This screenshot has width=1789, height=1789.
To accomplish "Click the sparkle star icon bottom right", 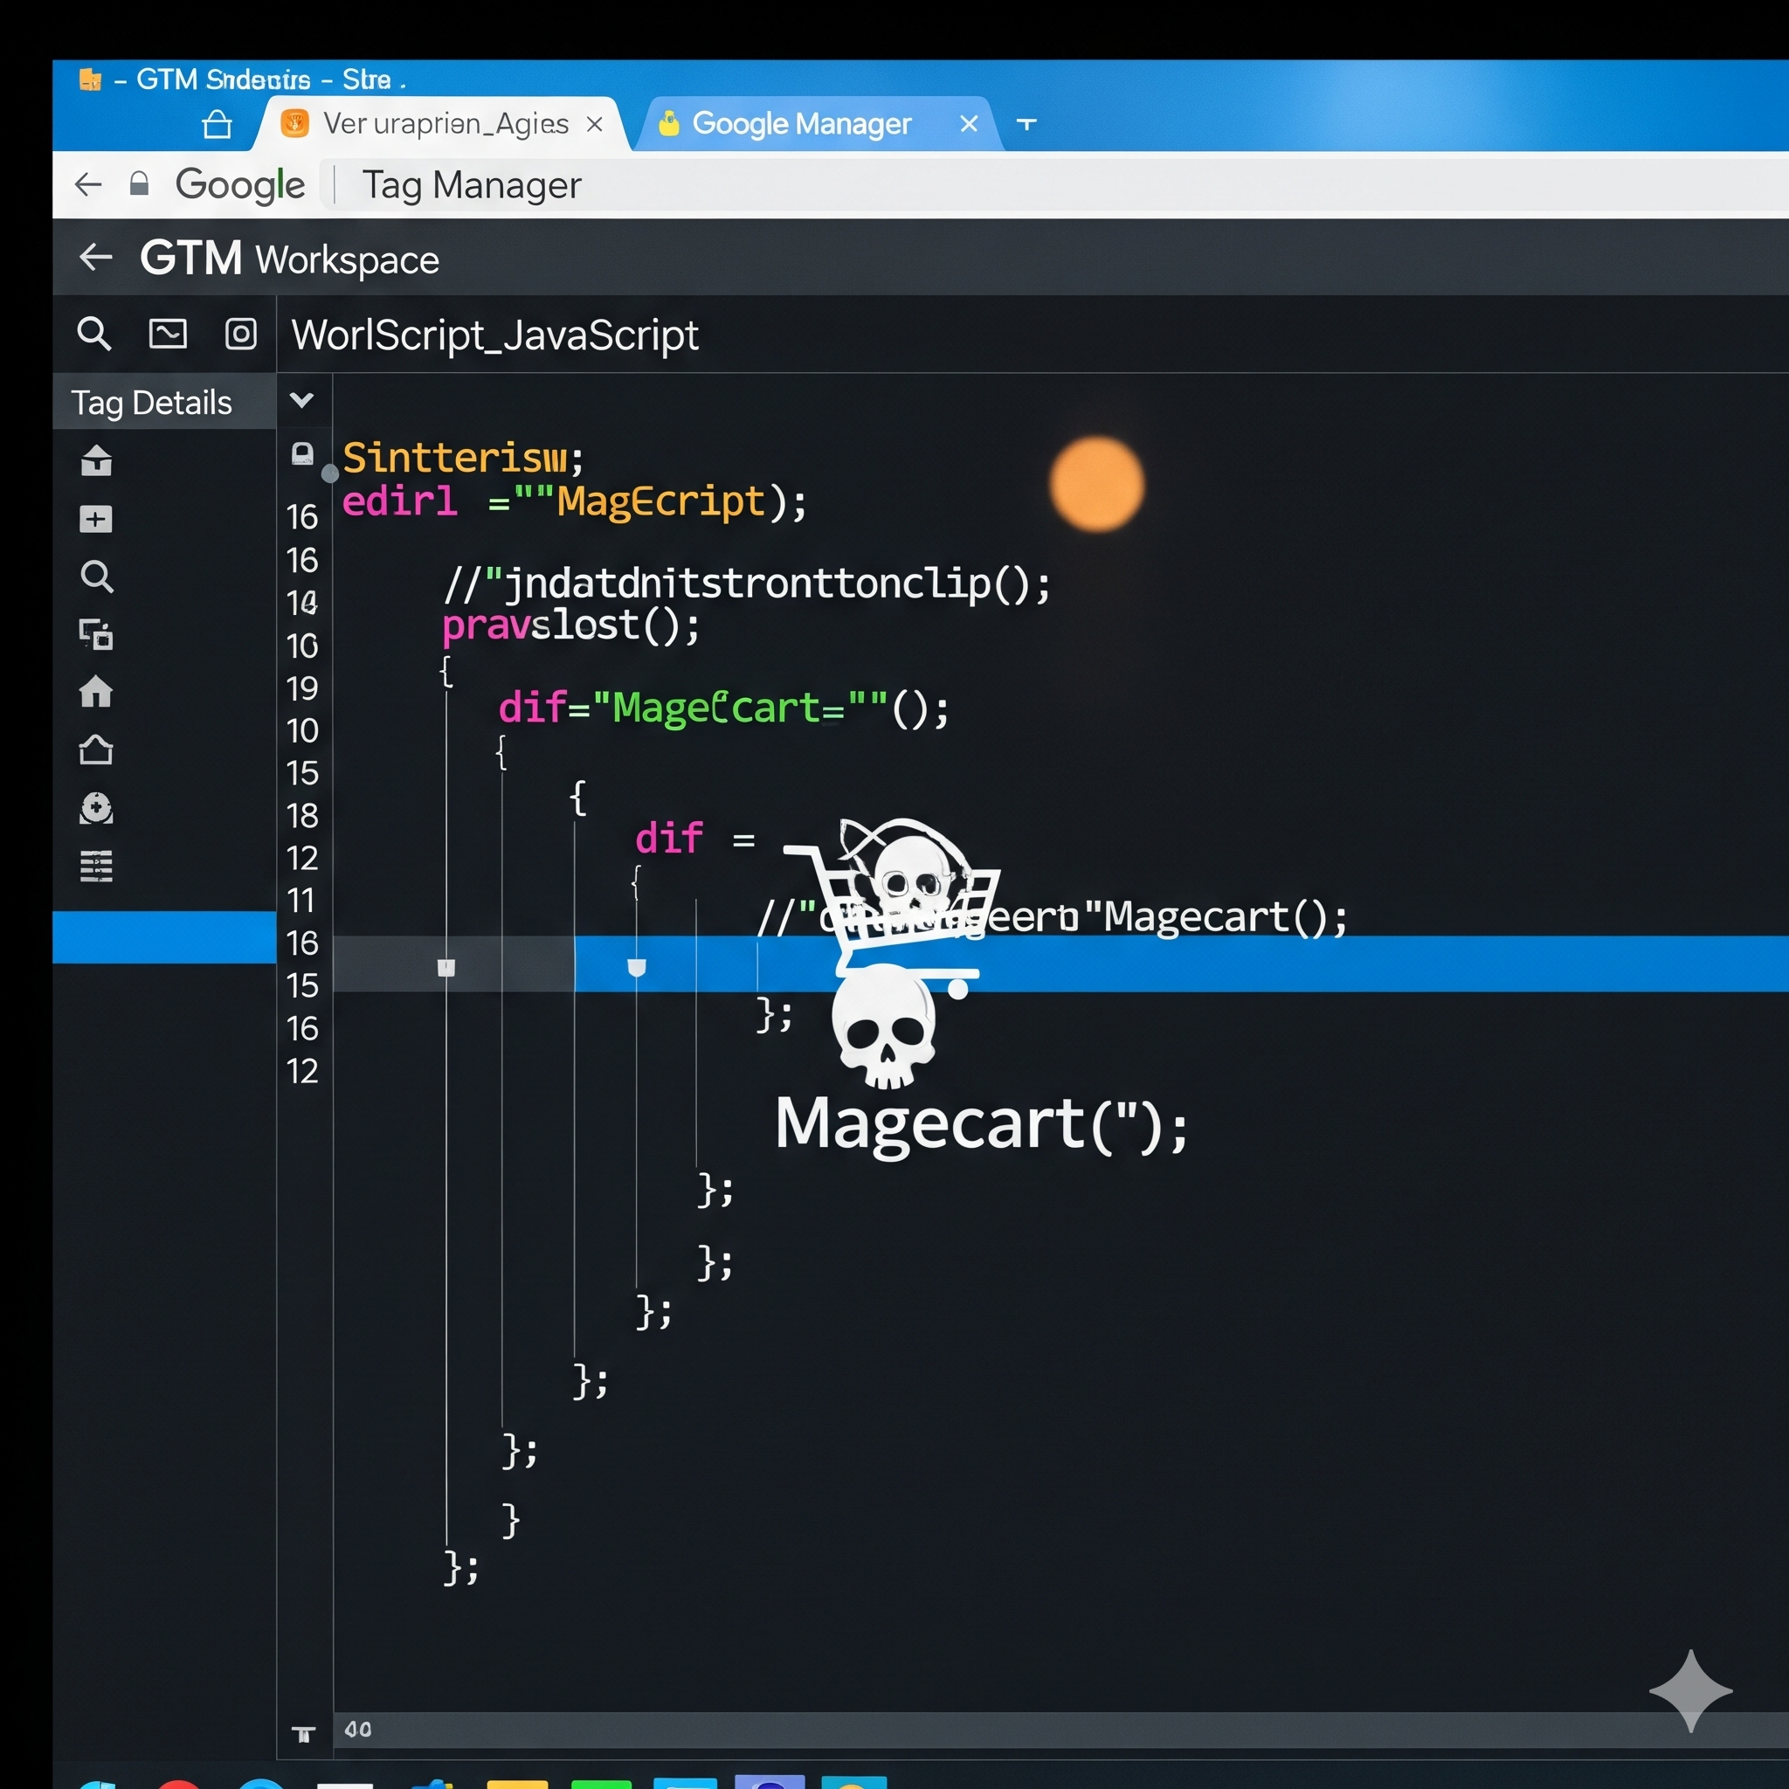I will [x=1690, y=1690].
